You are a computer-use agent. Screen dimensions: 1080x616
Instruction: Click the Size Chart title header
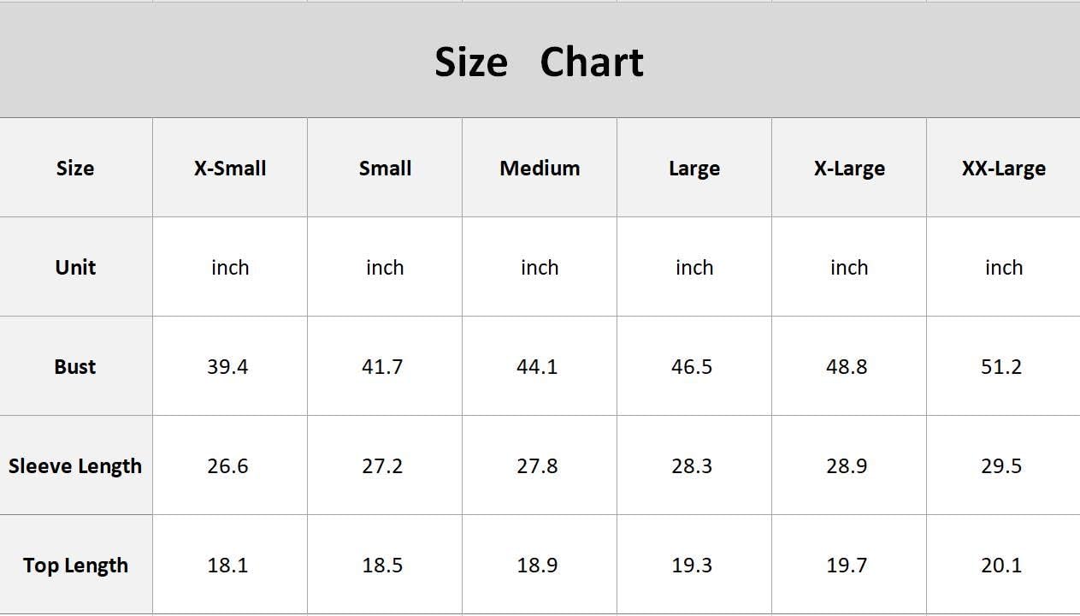click(x=540, y=61)
